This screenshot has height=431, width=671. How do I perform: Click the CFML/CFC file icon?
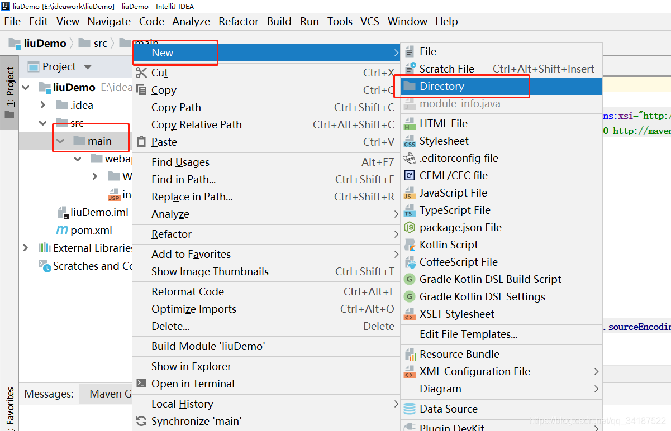[410, 175]
